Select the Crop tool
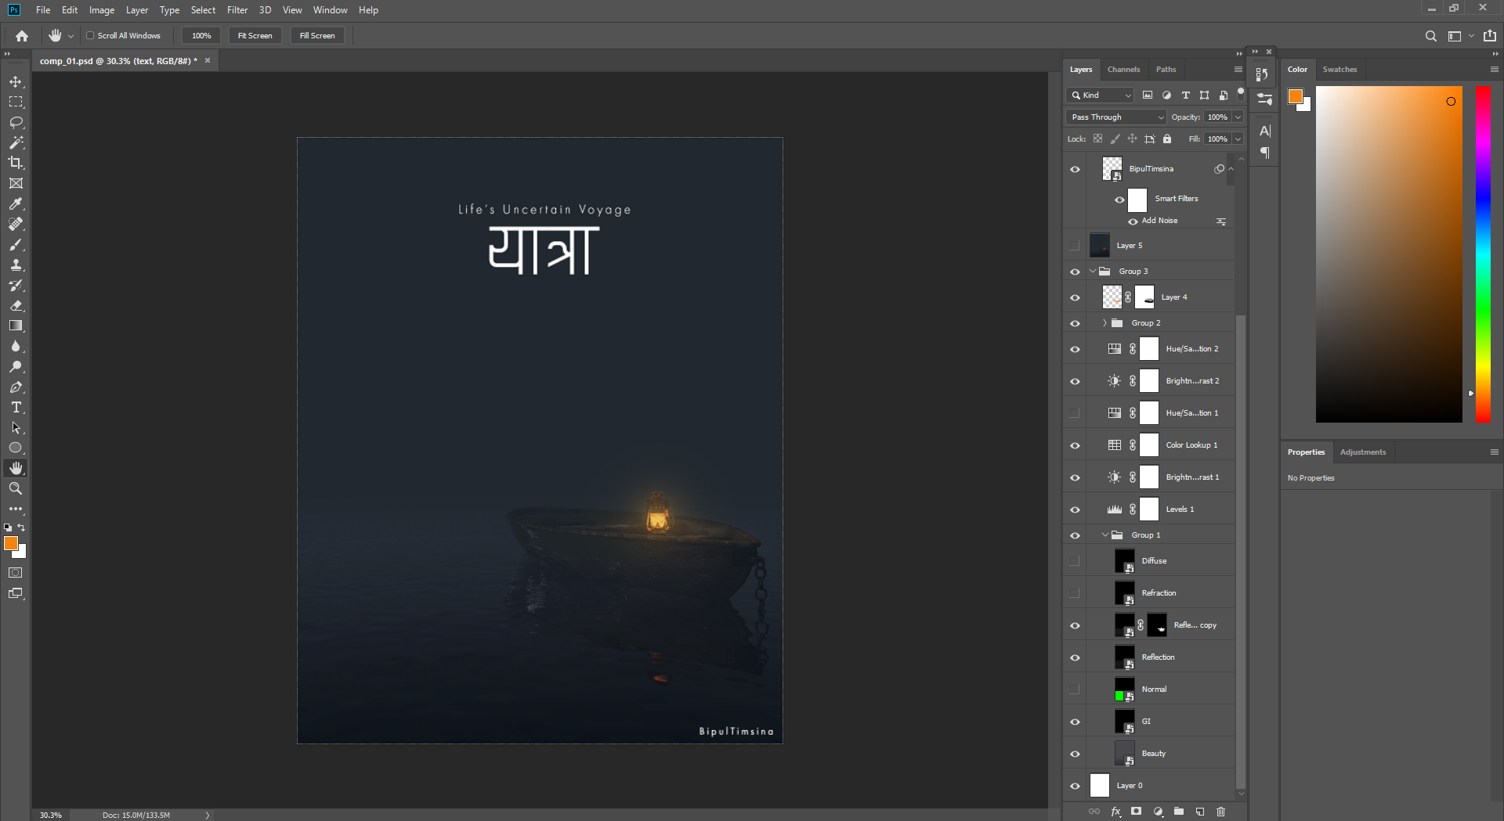This screenshot has width=1504, height=821. (16, 163)
